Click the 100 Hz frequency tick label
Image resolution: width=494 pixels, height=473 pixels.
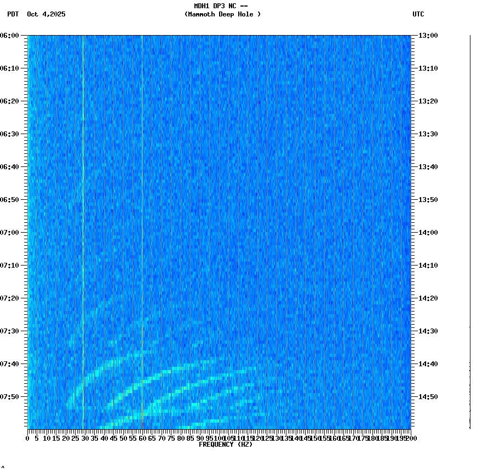tap(217, 438)
